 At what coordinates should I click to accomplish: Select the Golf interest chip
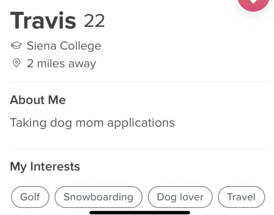pyautogui.click(x=30, y=197)
